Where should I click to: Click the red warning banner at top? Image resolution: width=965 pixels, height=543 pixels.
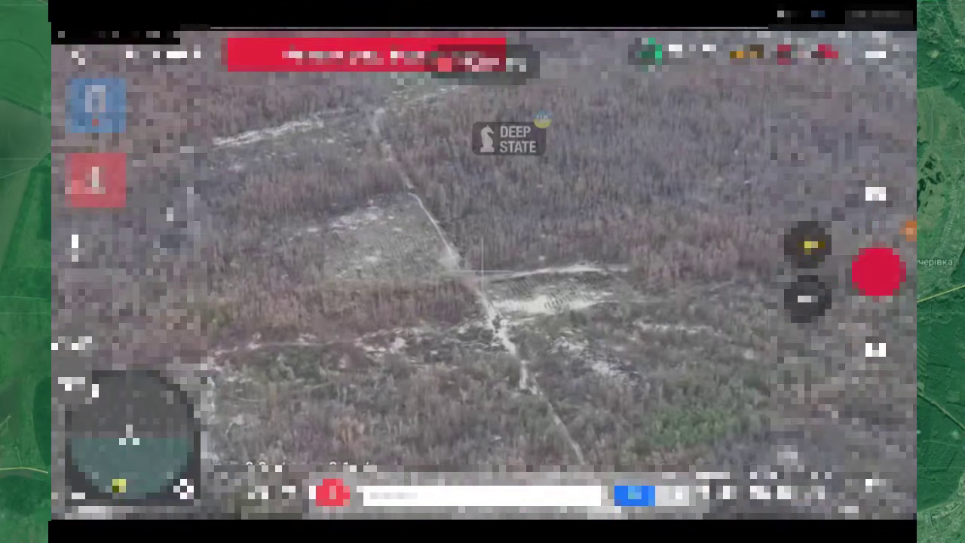(x=366, y=54)
